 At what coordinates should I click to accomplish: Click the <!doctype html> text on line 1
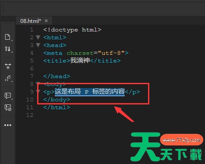[x=73, y=30]
